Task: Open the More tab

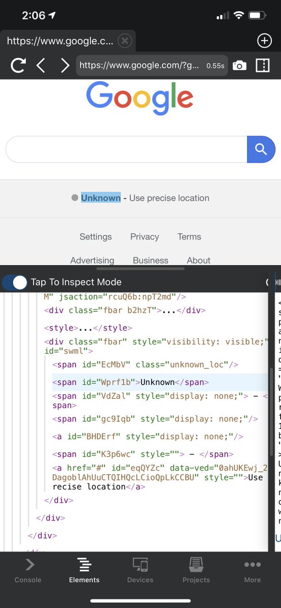Action: [x=252, y=571]
